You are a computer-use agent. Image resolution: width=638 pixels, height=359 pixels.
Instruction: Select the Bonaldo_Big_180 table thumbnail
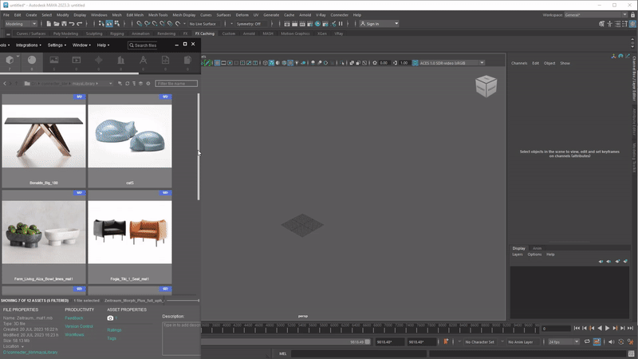pos(44,136)
